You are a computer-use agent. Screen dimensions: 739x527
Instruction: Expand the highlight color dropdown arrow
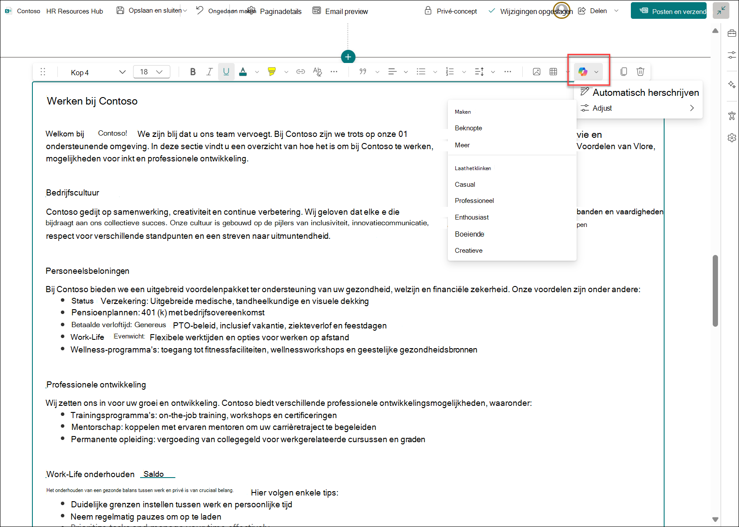tap(286, 72)
